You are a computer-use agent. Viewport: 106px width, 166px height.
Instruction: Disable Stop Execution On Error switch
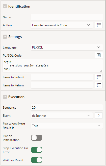[x=37, y=150]
